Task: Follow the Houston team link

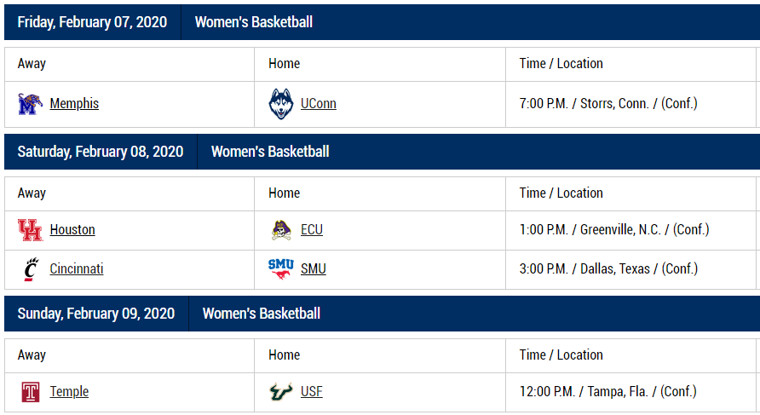Action: pos(72,230)
